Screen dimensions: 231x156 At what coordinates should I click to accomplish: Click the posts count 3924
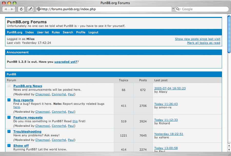(x=143, y=121)
